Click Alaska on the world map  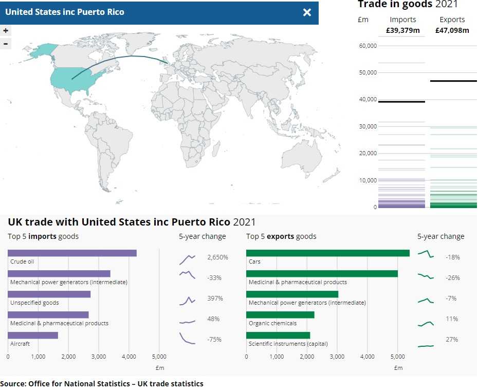pos(42,51)
